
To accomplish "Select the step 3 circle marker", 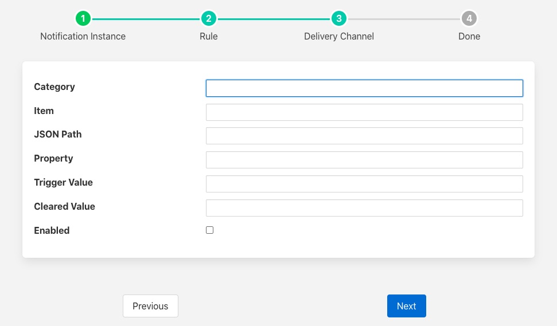I will 339,19.
